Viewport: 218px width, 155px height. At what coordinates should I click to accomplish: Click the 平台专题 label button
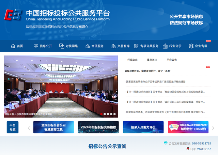13,127
